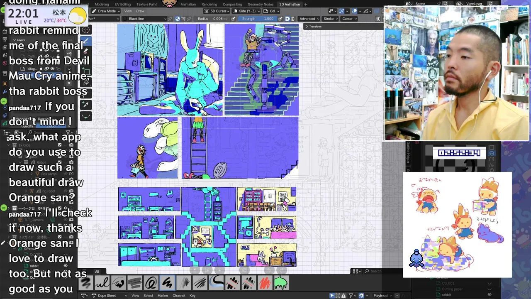
Task: Open the Side (Y-Z) drawing plane dropdown
Action: click(246, 11)
